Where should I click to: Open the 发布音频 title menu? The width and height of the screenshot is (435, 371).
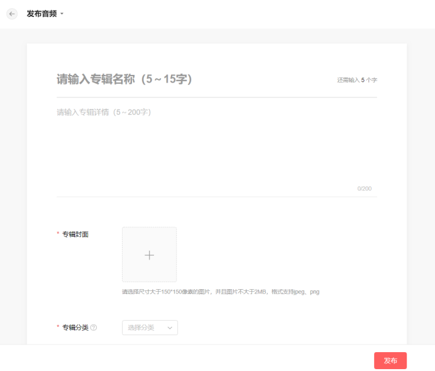tap(41, 14)
